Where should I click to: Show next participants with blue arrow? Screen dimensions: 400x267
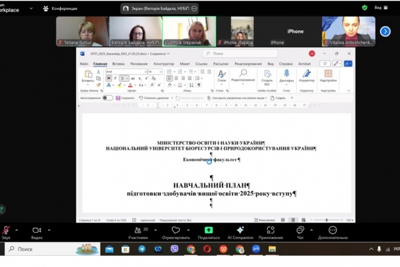pyautogui.click(x=385, y=32)
